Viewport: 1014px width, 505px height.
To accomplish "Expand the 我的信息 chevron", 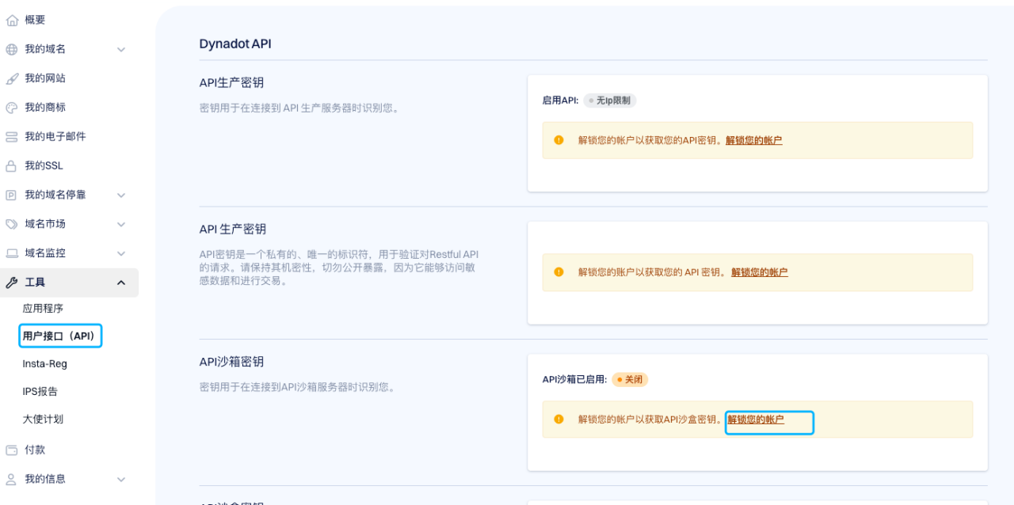I will coord(121,479).
